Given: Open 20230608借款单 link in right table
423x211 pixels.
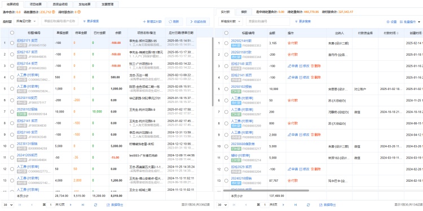Looking at the screenshot, I should tap(243, 144).
